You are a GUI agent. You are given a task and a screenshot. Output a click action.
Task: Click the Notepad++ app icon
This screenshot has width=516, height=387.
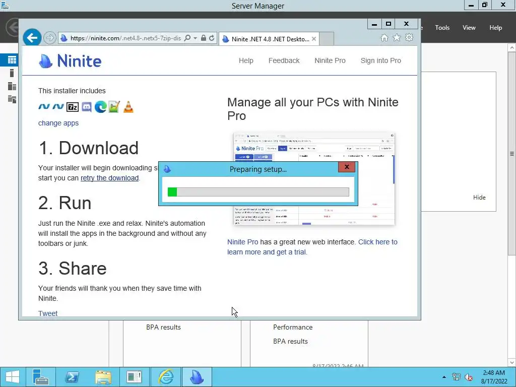click(114, 107)
